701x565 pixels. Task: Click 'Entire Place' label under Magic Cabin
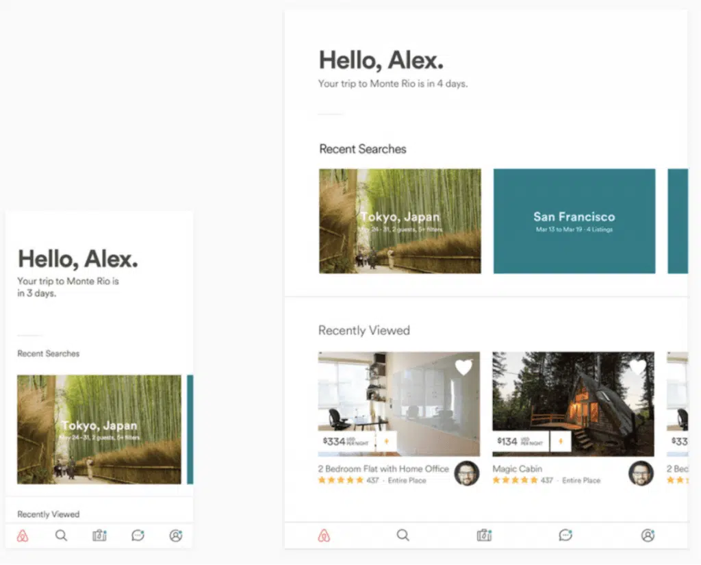pyautogui.click(x=581, y=481)
